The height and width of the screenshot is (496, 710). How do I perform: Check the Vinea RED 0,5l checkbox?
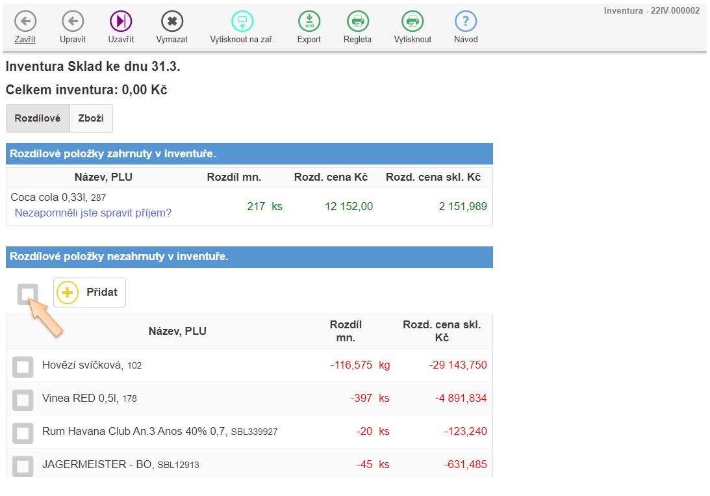[23, 399]
